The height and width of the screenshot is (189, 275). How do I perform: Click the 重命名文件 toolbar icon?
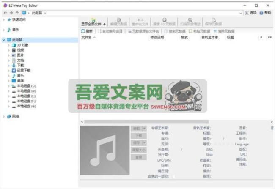pyautogui.click(x=140, y=22)
